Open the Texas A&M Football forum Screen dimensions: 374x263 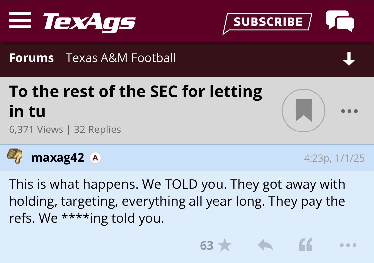(121, 58)
